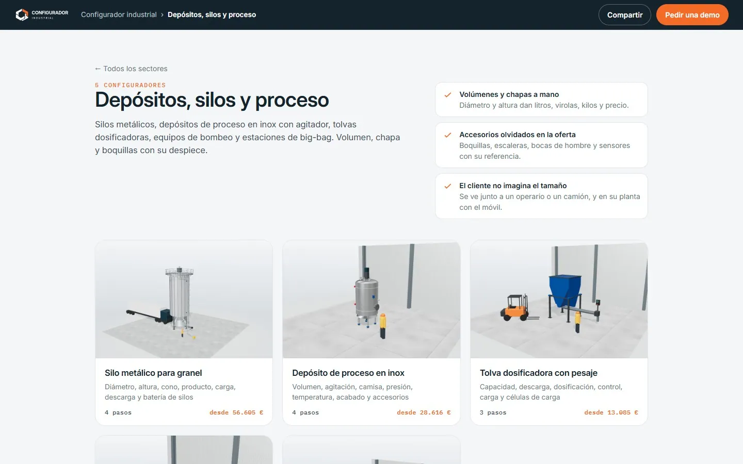Select the Silo metálico para granel title
The image size is (743, 464).
point(153,373)
